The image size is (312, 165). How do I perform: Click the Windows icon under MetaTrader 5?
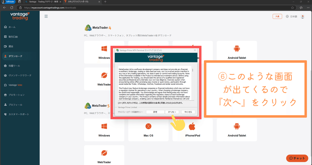104,126
